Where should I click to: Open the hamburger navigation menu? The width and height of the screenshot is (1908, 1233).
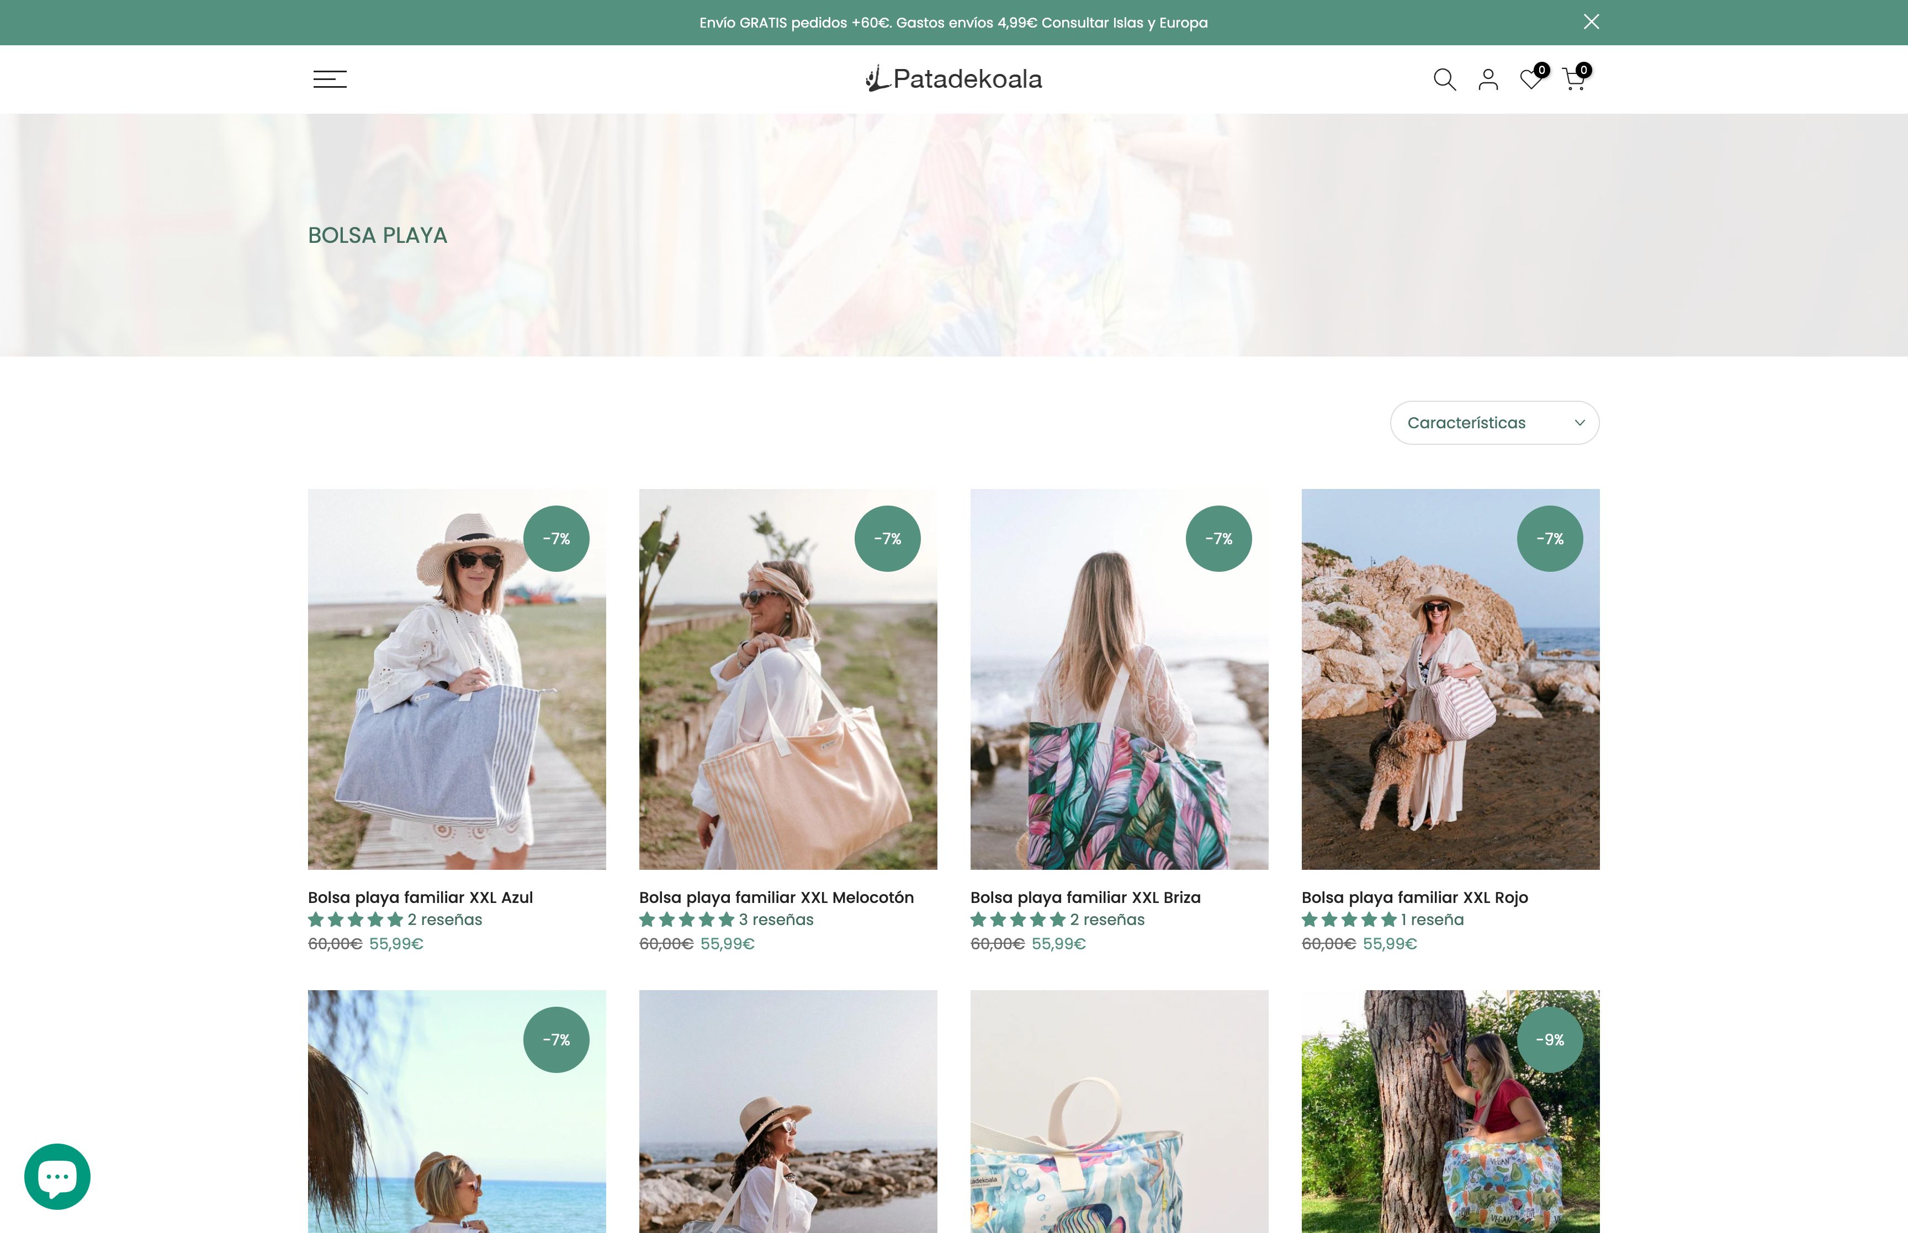point(329,79)
